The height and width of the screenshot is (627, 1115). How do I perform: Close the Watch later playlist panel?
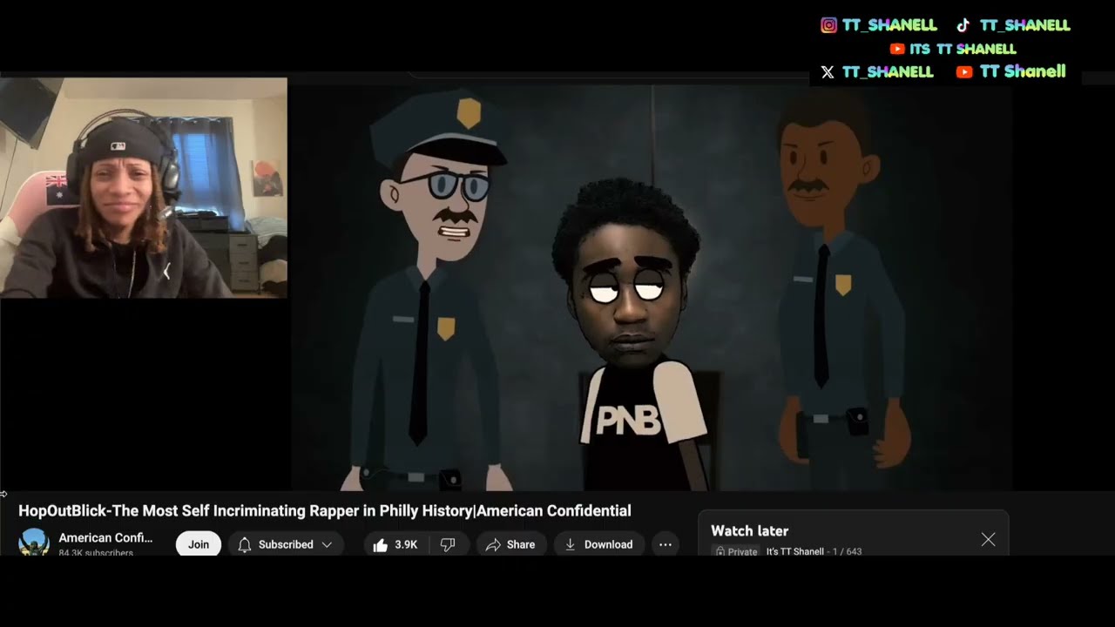click(x=988, y=540)
